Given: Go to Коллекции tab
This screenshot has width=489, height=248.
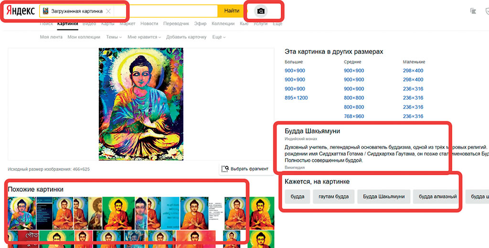Looking at the screenshot, I should click(223, 24).
